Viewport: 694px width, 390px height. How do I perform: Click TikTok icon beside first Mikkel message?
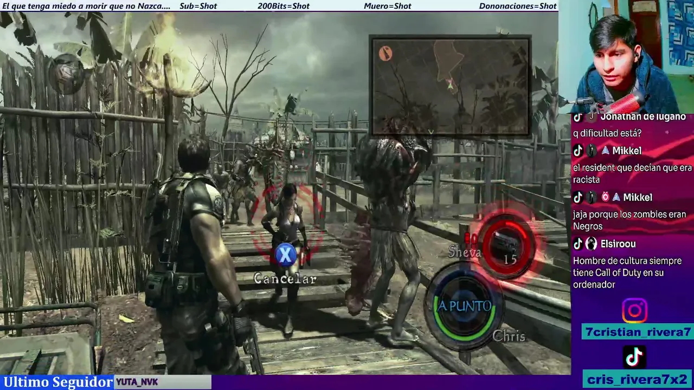click(x=578, y=151)
